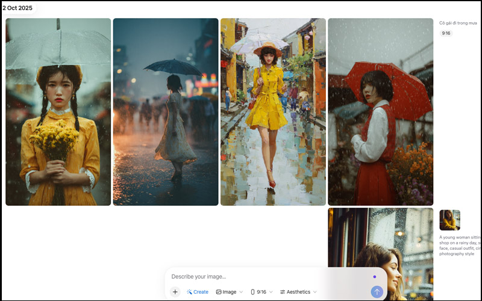Click the Vietnamese prompt text 'Cô gái đi trong mưa'
The width and height of the screenshot is (482, 301).
tap(459, 23)
